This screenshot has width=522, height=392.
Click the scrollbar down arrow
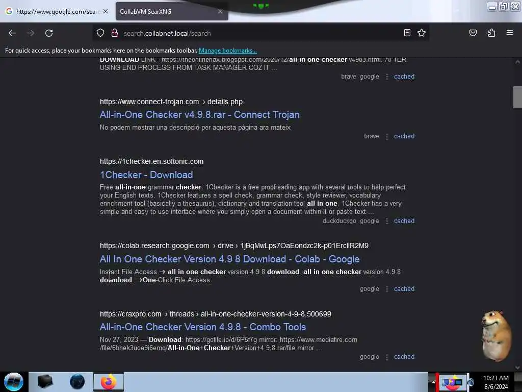click(x=517, y=367)
